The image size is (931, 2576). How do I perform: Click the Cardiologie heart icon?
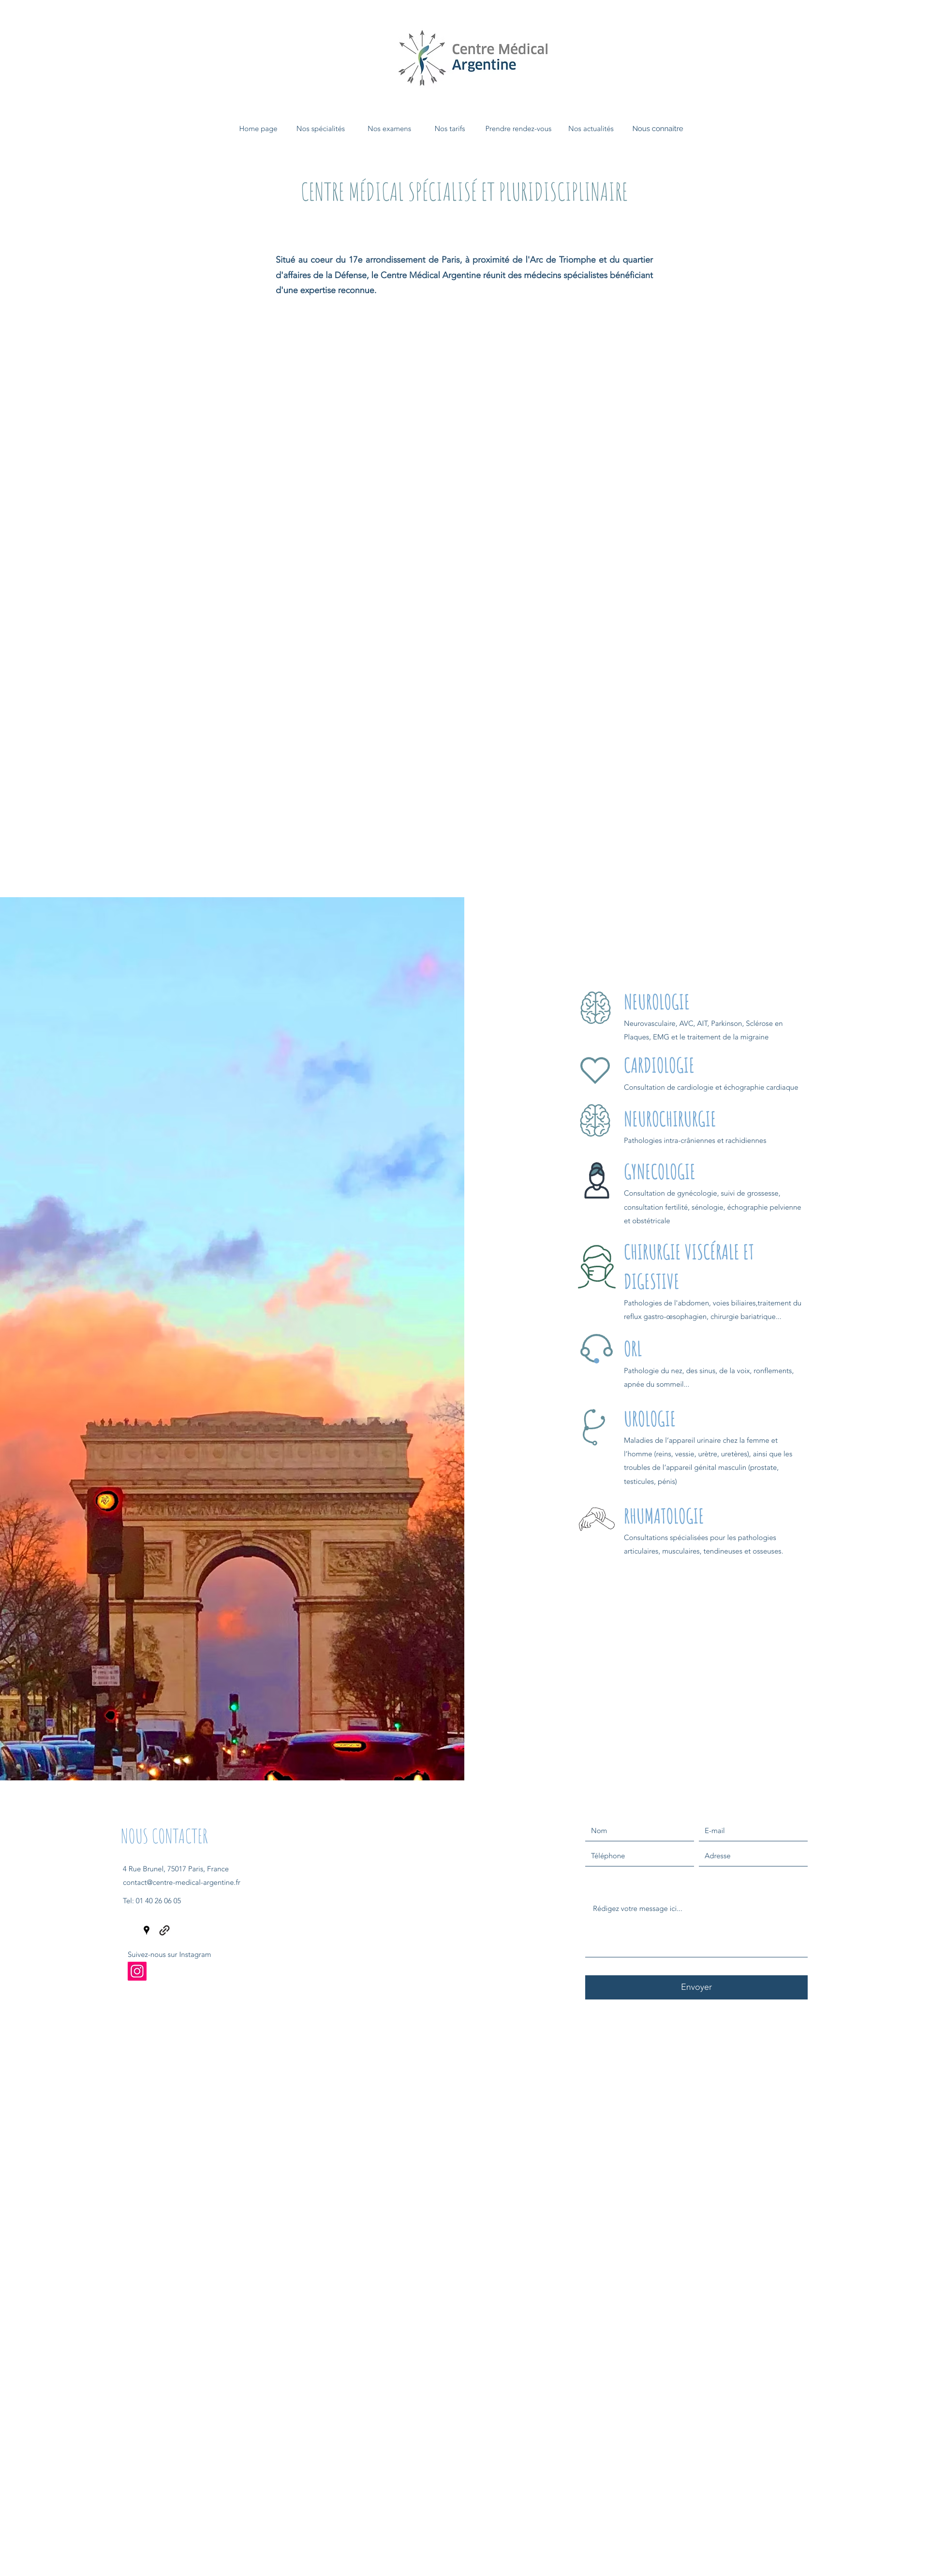point(595,1070)
